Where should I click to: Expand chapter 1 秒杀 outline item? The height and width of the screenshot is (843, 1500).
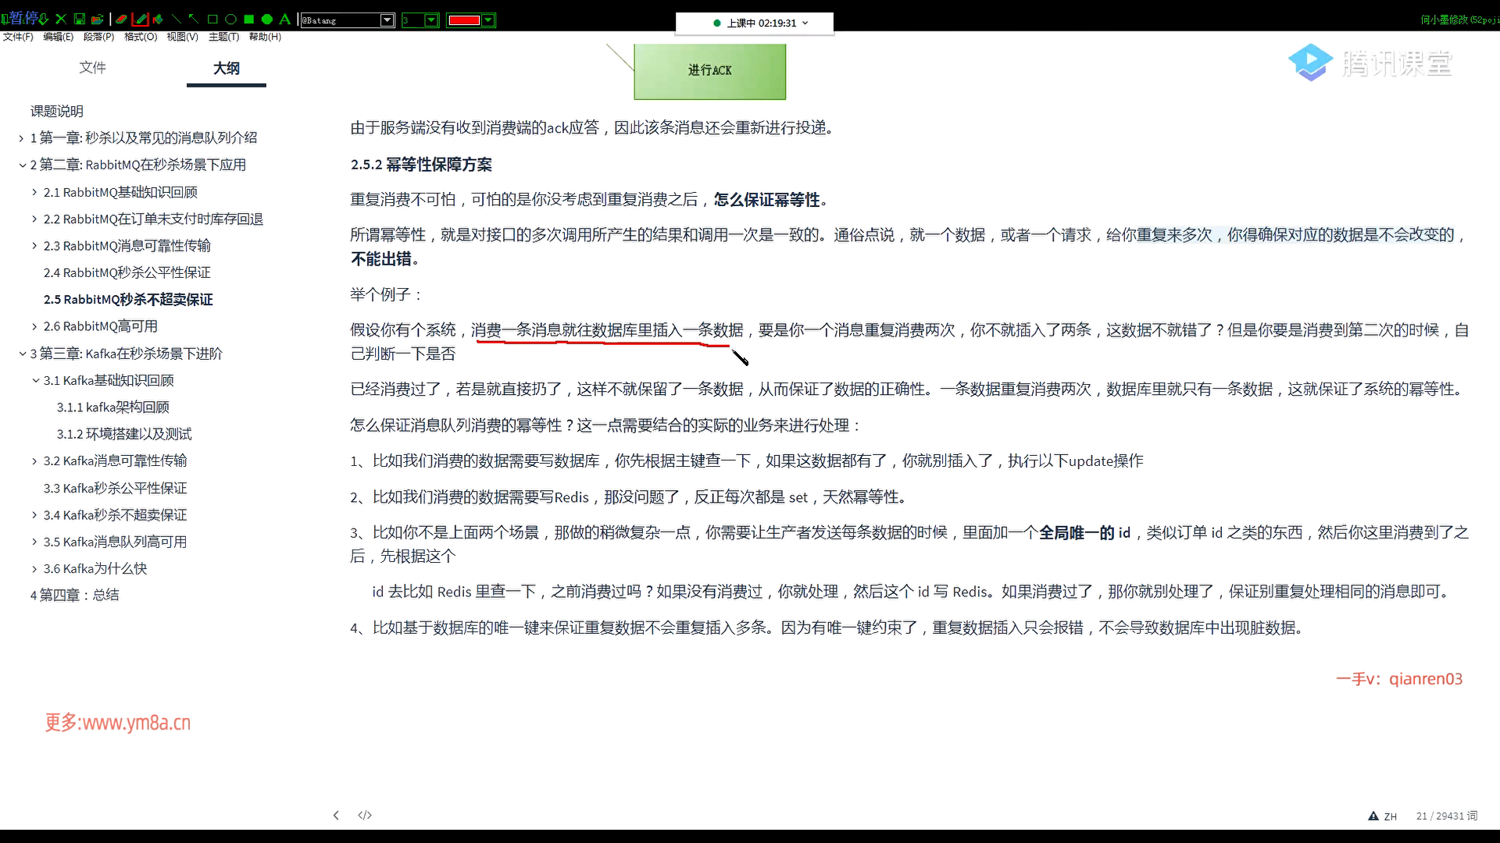[x=21, y=138]
